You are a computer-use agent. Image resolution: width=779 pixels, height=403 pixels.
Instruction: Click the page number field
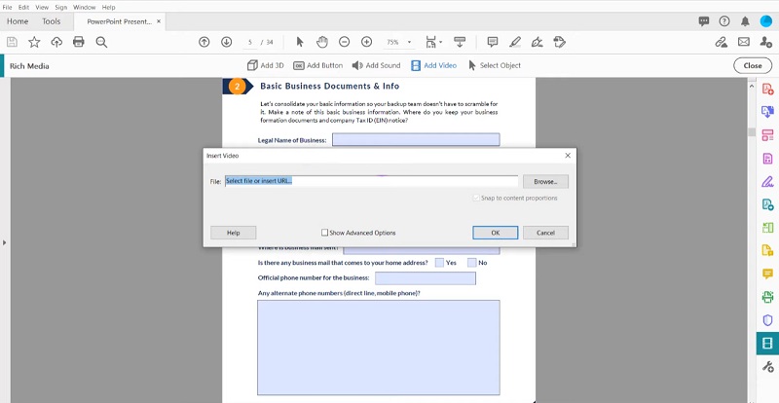pos(250,42)
